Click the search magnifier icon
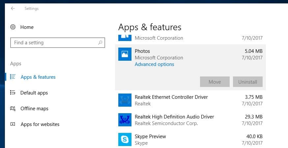Screen dimensions: 288x148 (100, 43)
